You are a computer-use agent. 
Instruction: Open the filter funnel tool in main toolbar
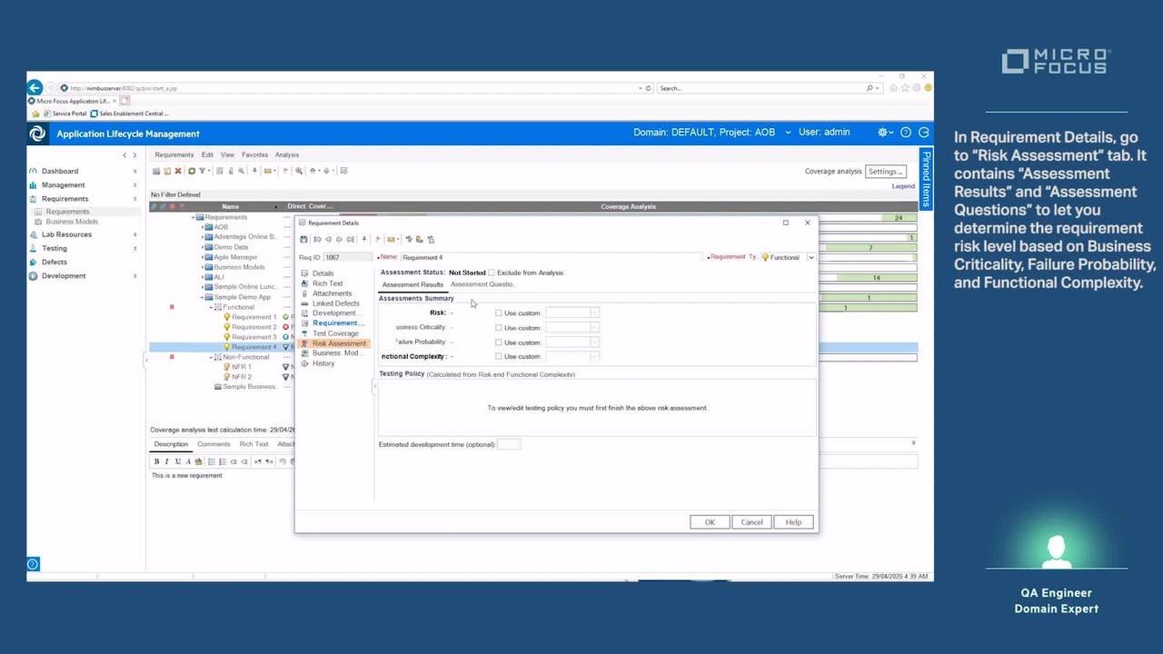203,171
